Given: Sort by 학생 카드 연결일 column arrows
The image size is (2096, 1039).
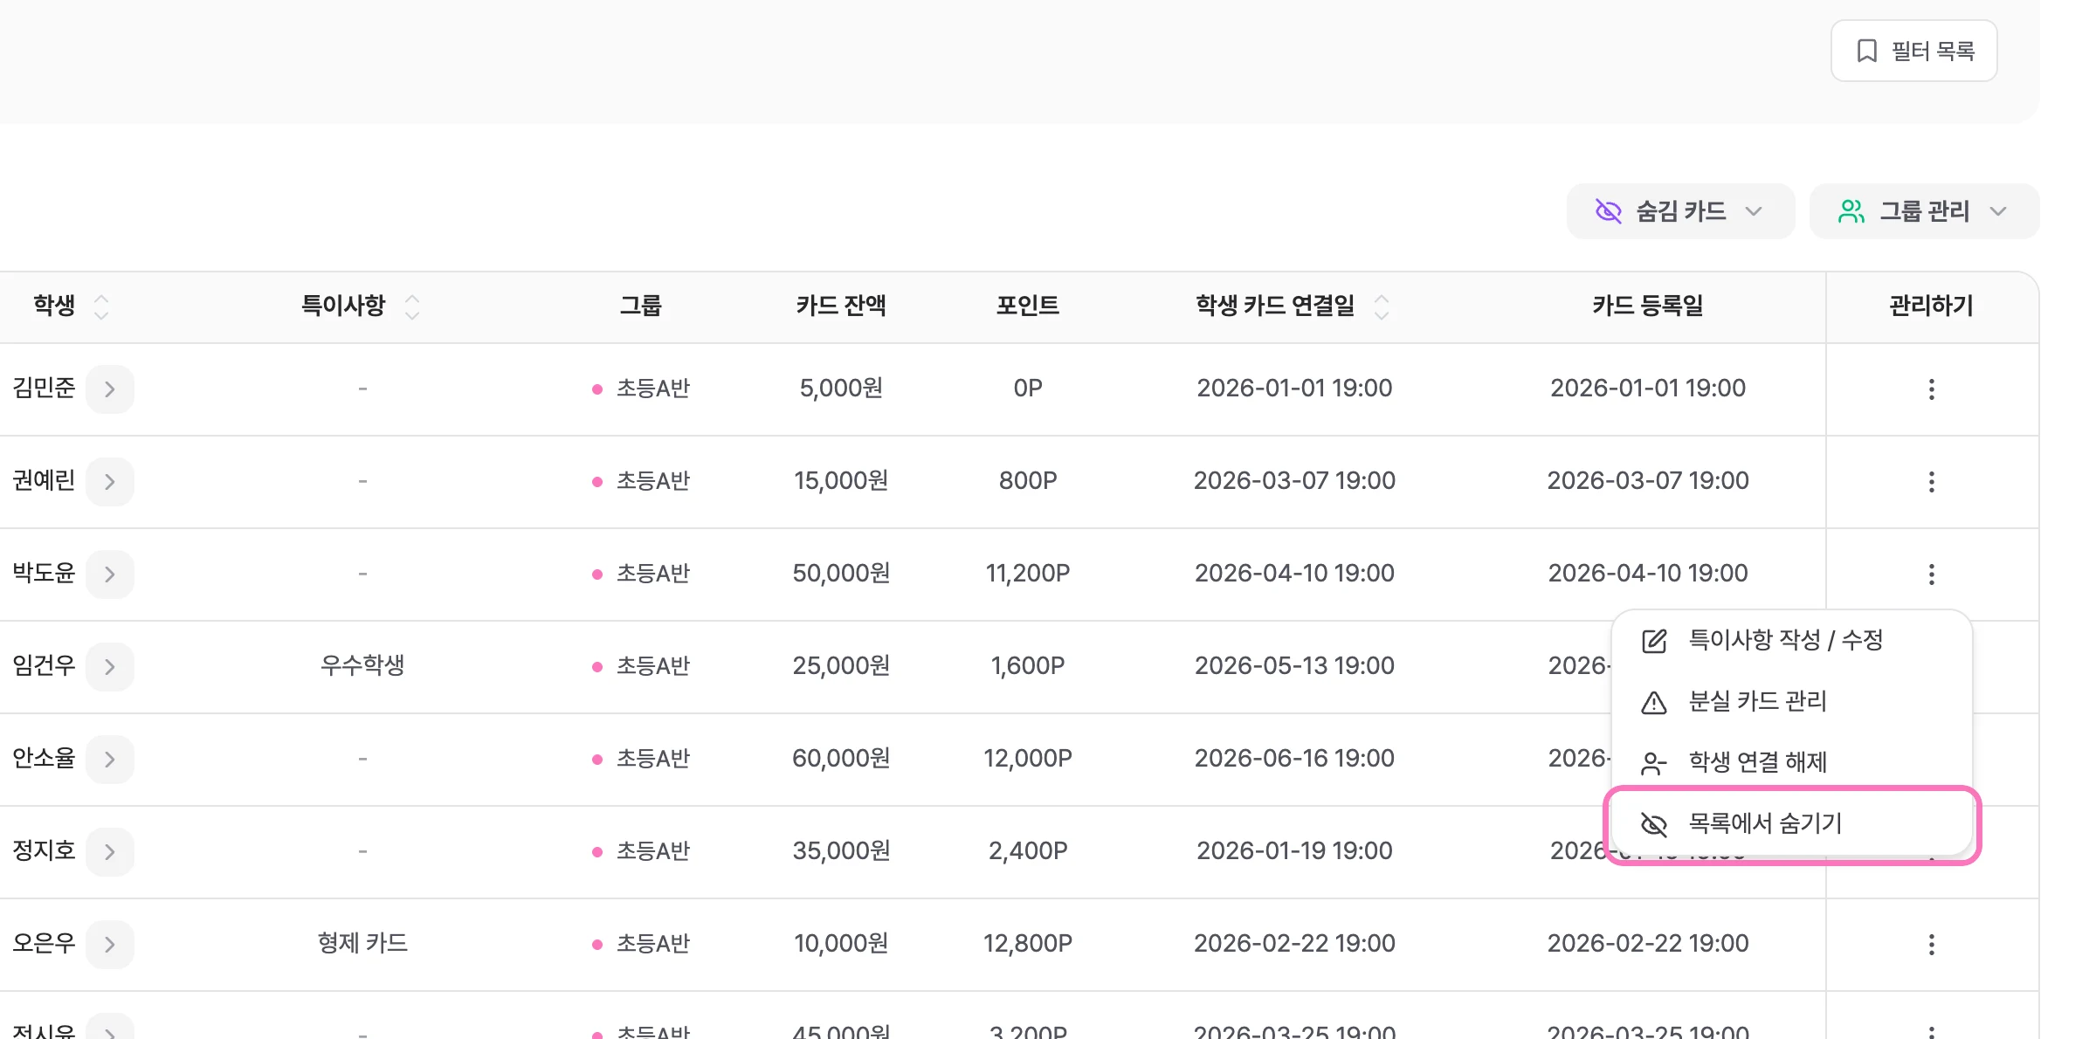Looking at the screenshot, I should [x=1382, y=306].
